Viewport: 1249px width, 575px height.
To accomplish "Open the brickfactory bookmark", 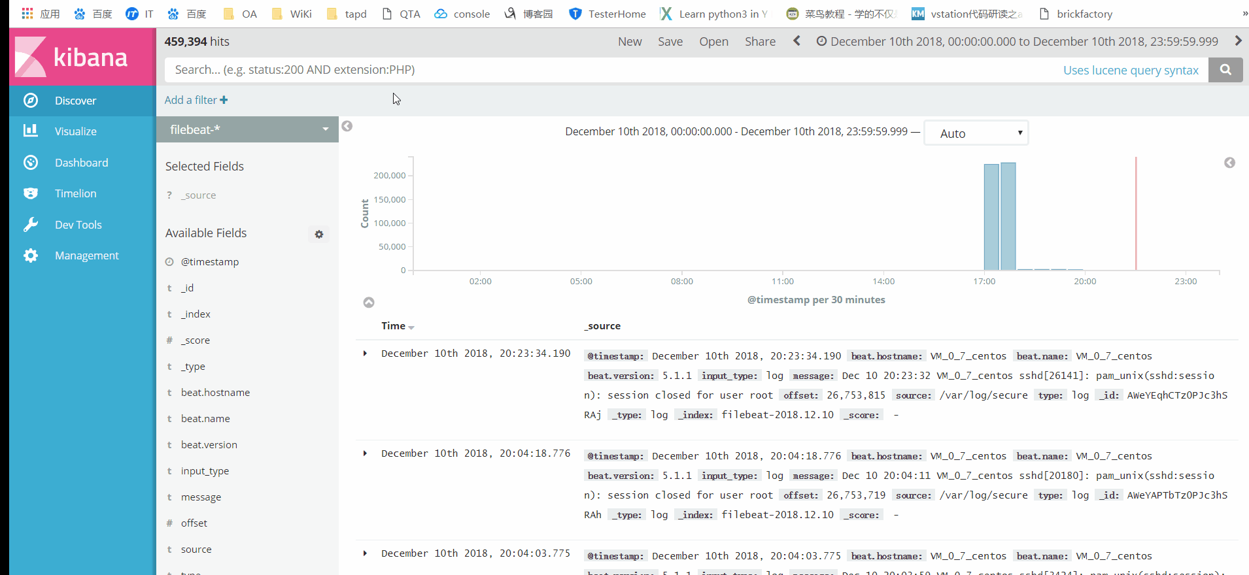I will [x=1076, y=14].
